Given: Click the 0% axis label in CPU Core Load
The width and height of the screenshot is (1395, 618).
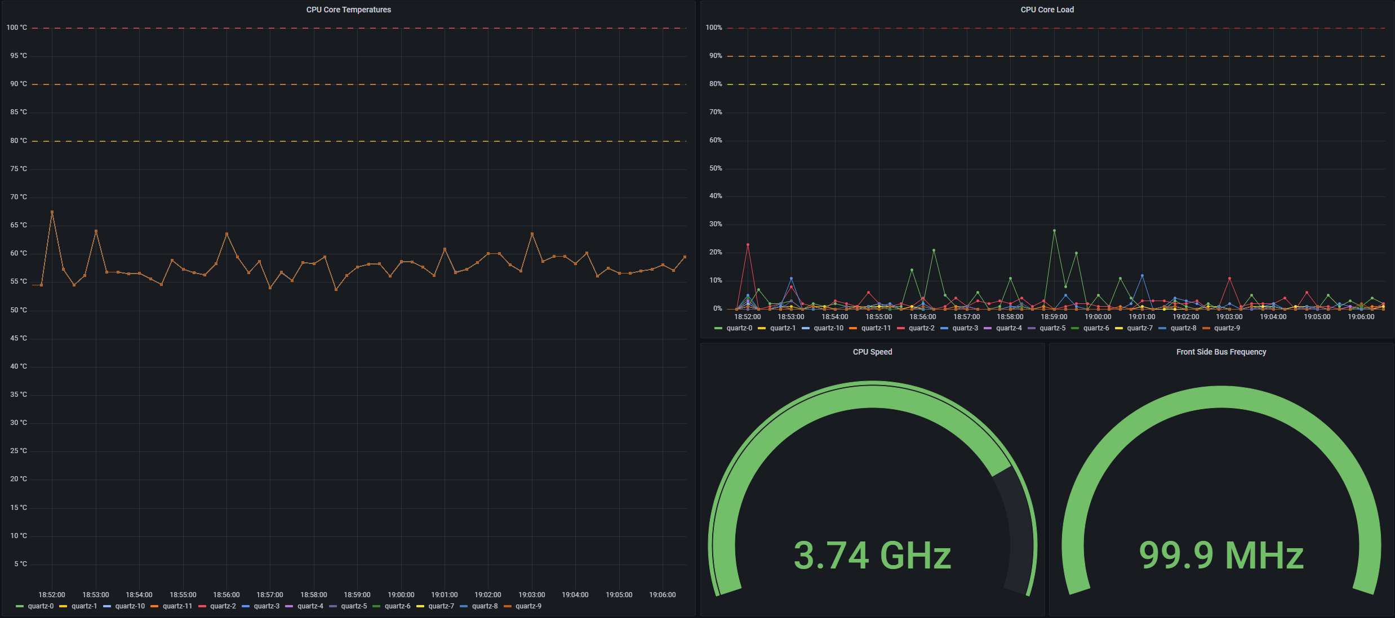Looking at the screenshot, I should click(x=718, y=308).
